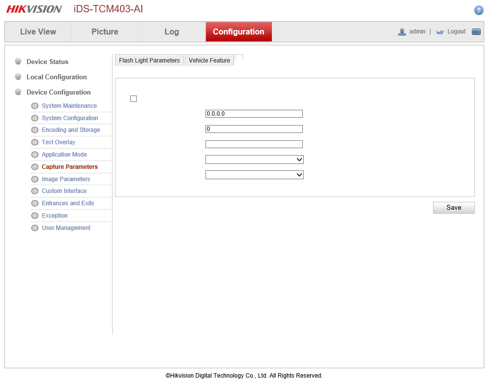The width and height of the screenshot is (497, 385).
Task: Click the blue card icon beside Logout
Action: coord(476,32)
